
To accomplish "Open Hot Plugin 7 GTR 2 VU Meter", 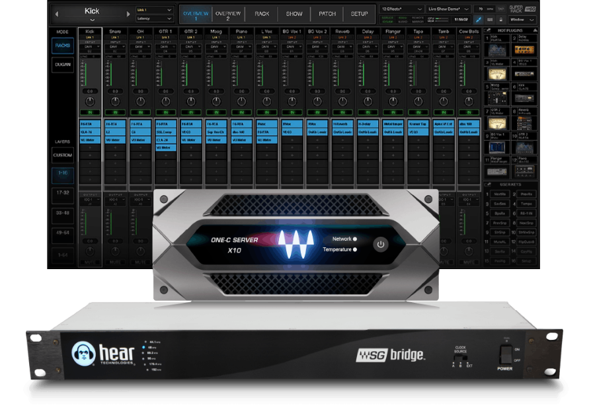I will [496, 122].
